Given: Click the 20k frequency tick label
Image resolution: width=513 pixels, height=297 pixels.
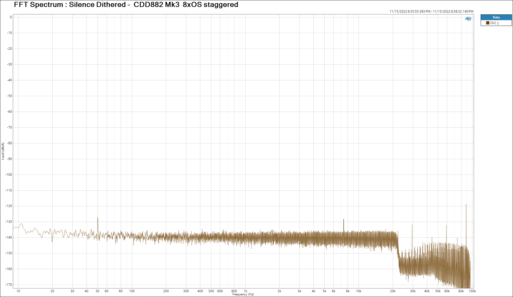Looking at the screenshot, I should tap(392, 291).
